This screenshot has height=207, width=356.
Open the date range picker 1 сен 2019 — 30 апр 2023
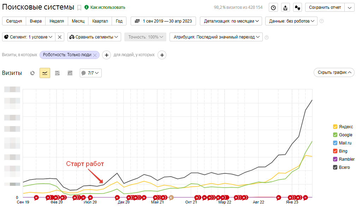click(163, 21)
